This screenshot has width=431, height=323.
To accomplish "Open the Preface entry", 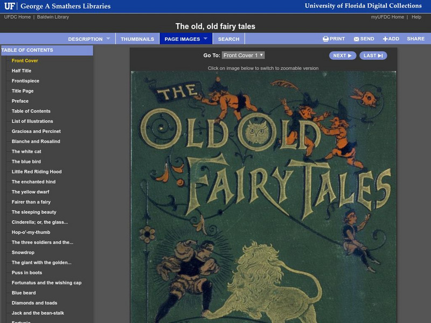I will pos(20,101).
